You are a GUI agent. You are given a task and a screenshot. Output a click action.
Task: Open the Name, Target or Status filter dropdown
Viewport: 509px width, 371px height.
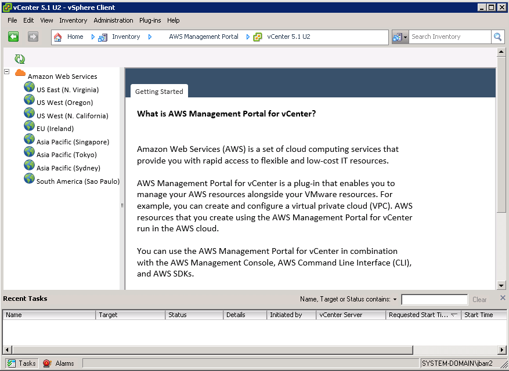[395, 300]
